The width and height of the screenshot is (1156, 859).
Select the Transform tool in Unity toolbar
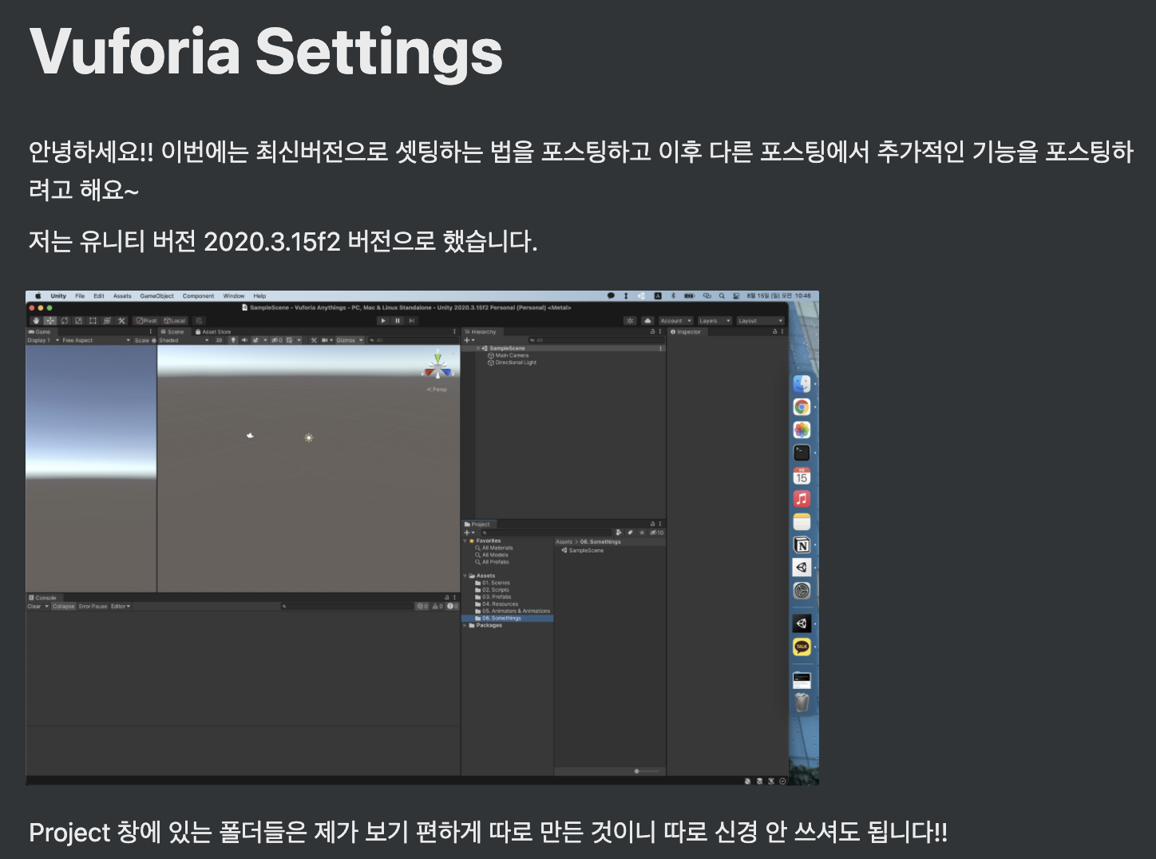point(106,320)
